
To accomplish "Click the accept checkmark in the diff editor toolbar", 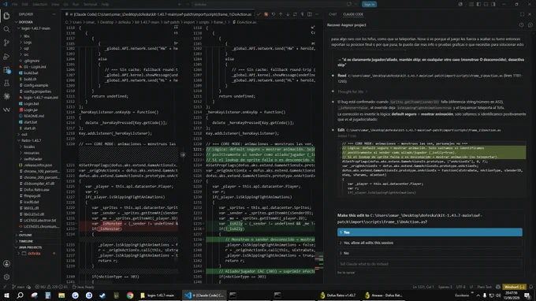I will click(x=259, y=14).
